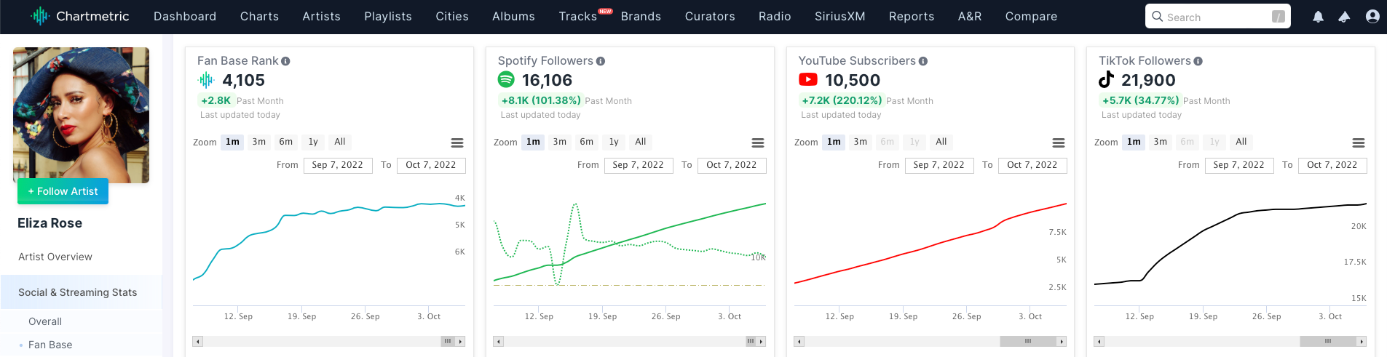Click TikTok Followers info icon
The height and width of the screenshot is (357, 1387).
coord(1198,61)
